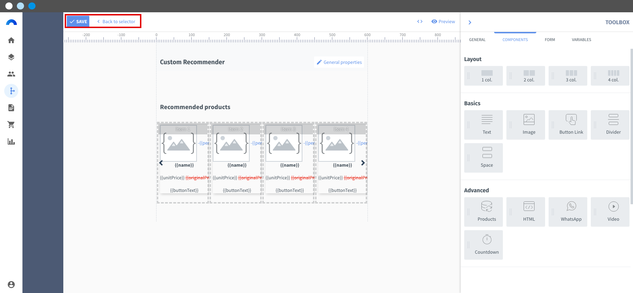Select the 2 col. layout component
The image size is (633, 293).
(x=526, y=76)
